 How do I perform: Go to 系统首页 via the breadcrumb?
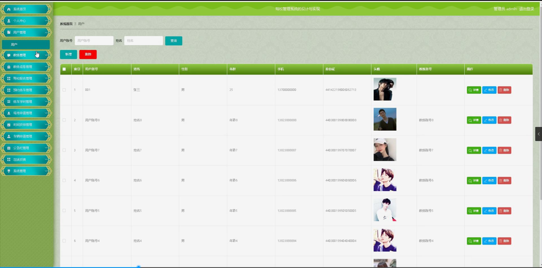66,24
